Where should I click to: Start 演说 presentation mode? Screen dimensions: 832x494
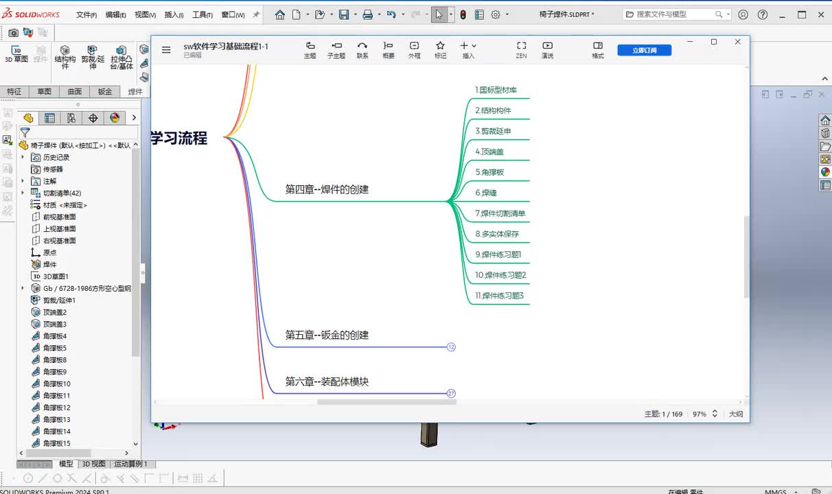tap(547, 50)
